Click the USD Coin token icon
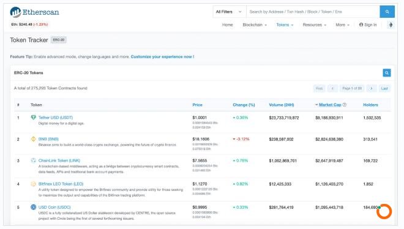Viewport: 404px width, 229px height. coord(33,207)
